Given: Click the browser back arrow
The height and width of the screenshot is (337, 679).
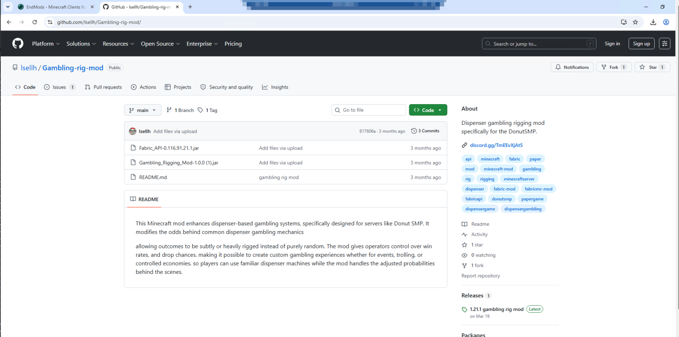Looking at the screenshot, I should coord(9,22).
